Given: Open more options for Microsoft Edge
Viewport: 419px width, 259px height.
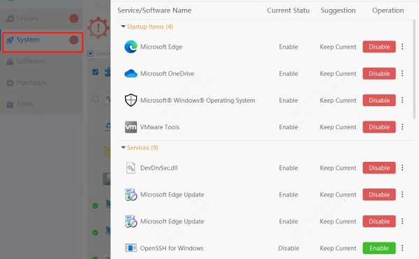Looking at the screenshot, I should pos(402,47).
